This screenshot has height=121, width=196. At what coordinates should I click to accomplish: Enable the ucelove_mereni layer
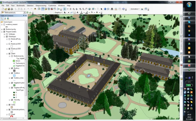pyautogui.click(x=4, y=24)
